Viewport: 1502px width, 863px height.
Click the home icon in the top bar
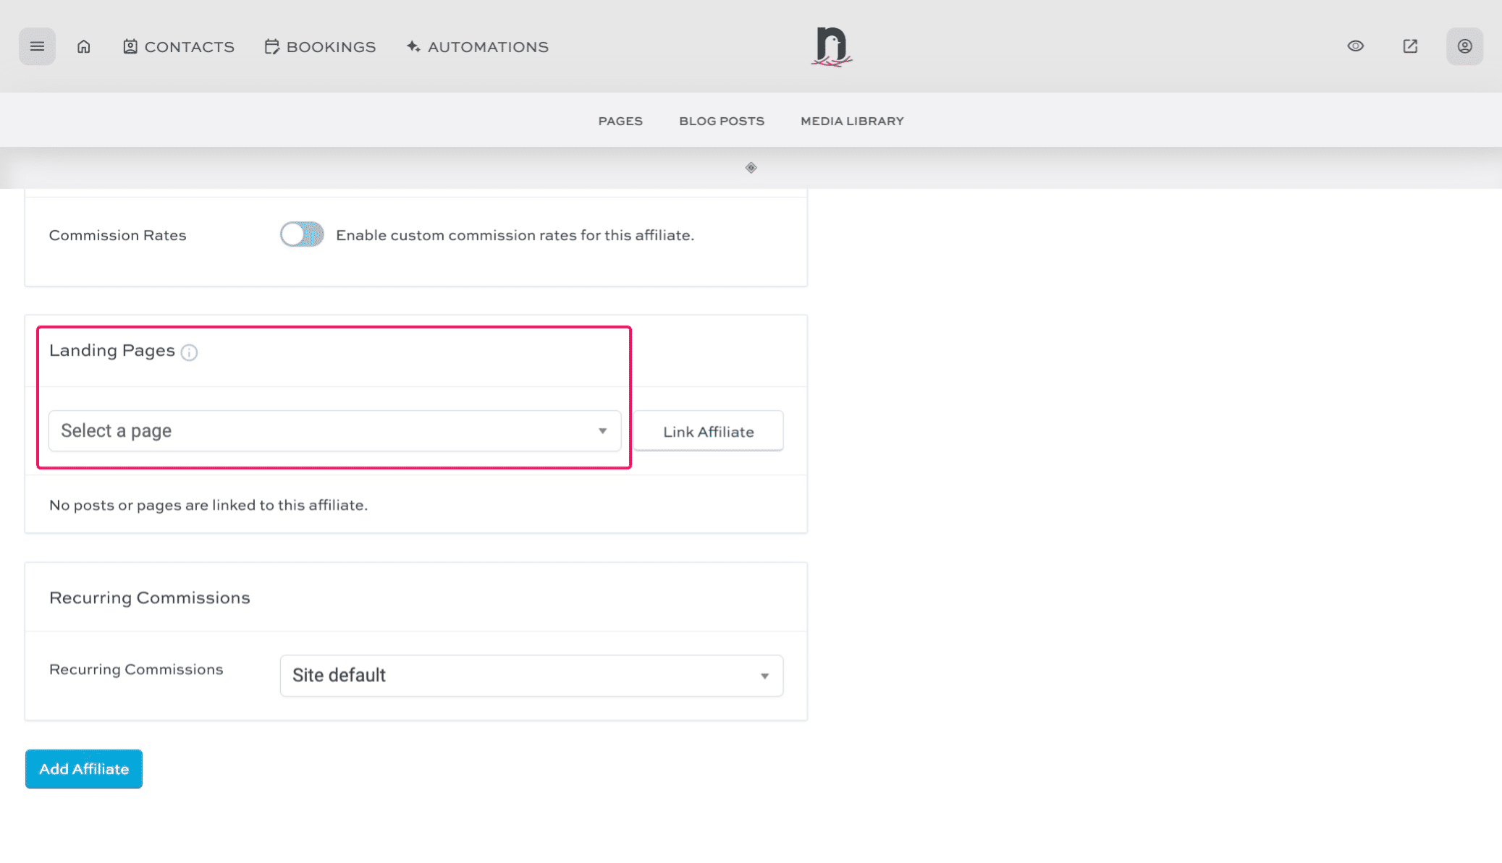pos(83,46)
